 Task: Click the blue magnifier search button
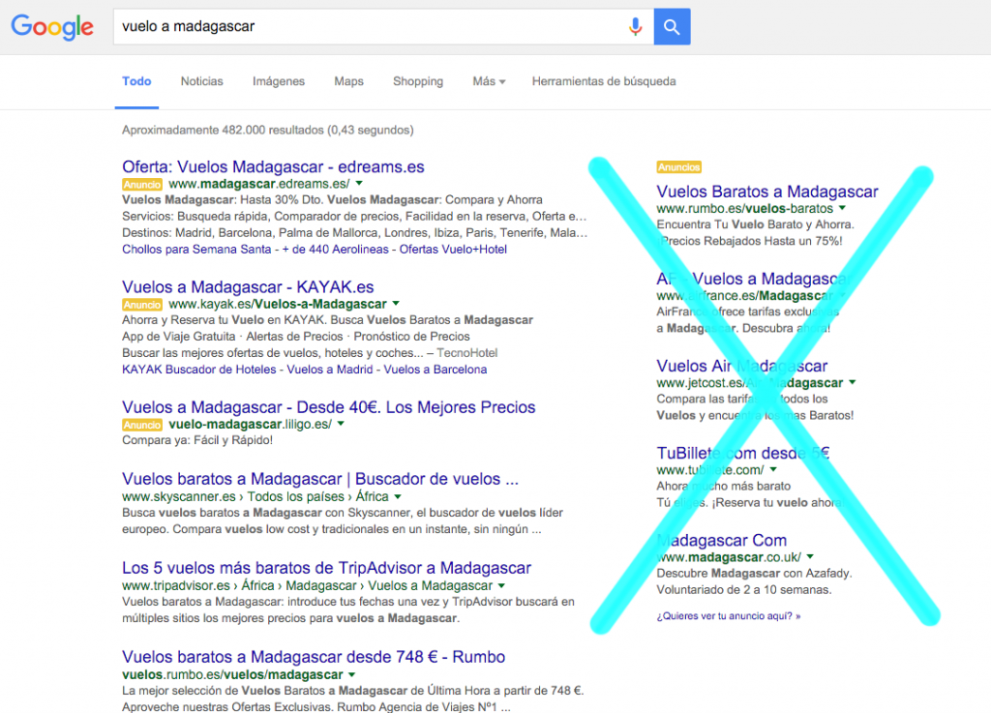tap(672, 26)
